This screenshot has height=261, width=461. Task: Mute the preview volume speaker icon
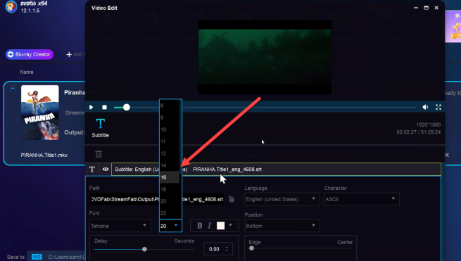pos(425,107)
